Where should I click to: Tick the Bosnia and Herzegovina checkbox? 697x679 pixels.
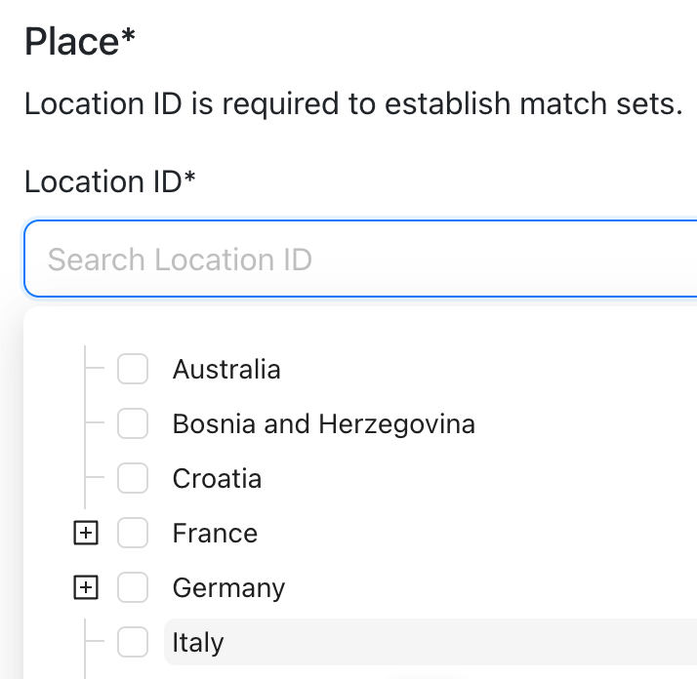tap(133, 424)
